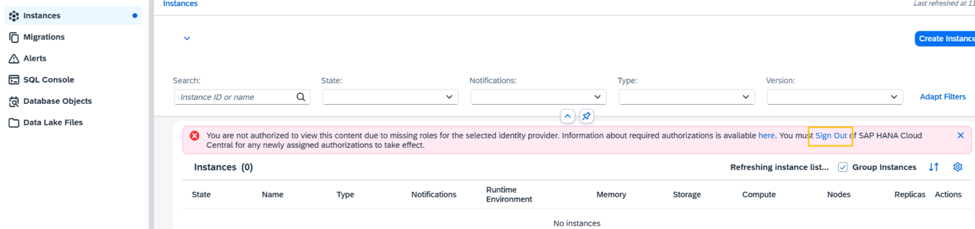
Task: Open the Type filter dropdown
Action: (687, 97)
